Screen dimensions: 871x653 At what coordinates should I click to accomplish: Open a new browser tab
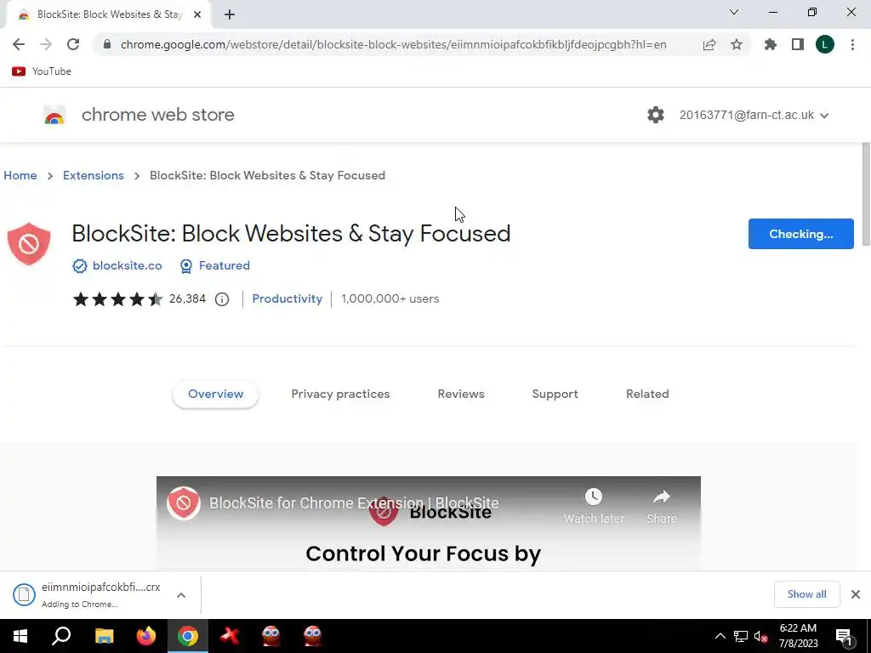pos(230,14)
